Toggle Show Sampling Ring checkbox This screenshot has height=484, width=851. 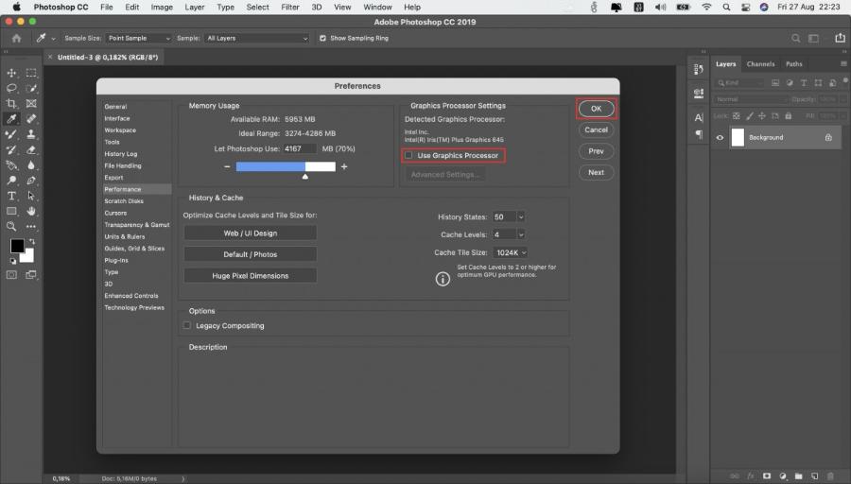tap(323, 38)
